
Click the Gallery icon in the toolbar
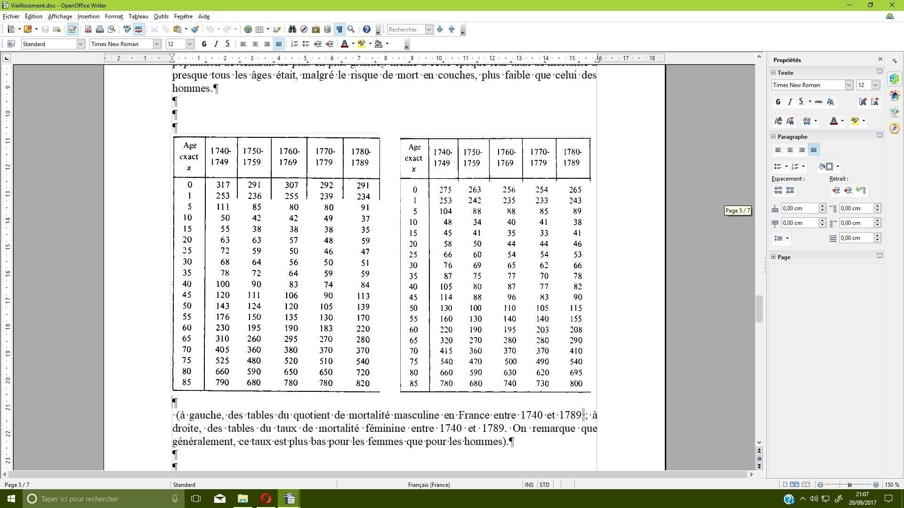coord(316,29)
